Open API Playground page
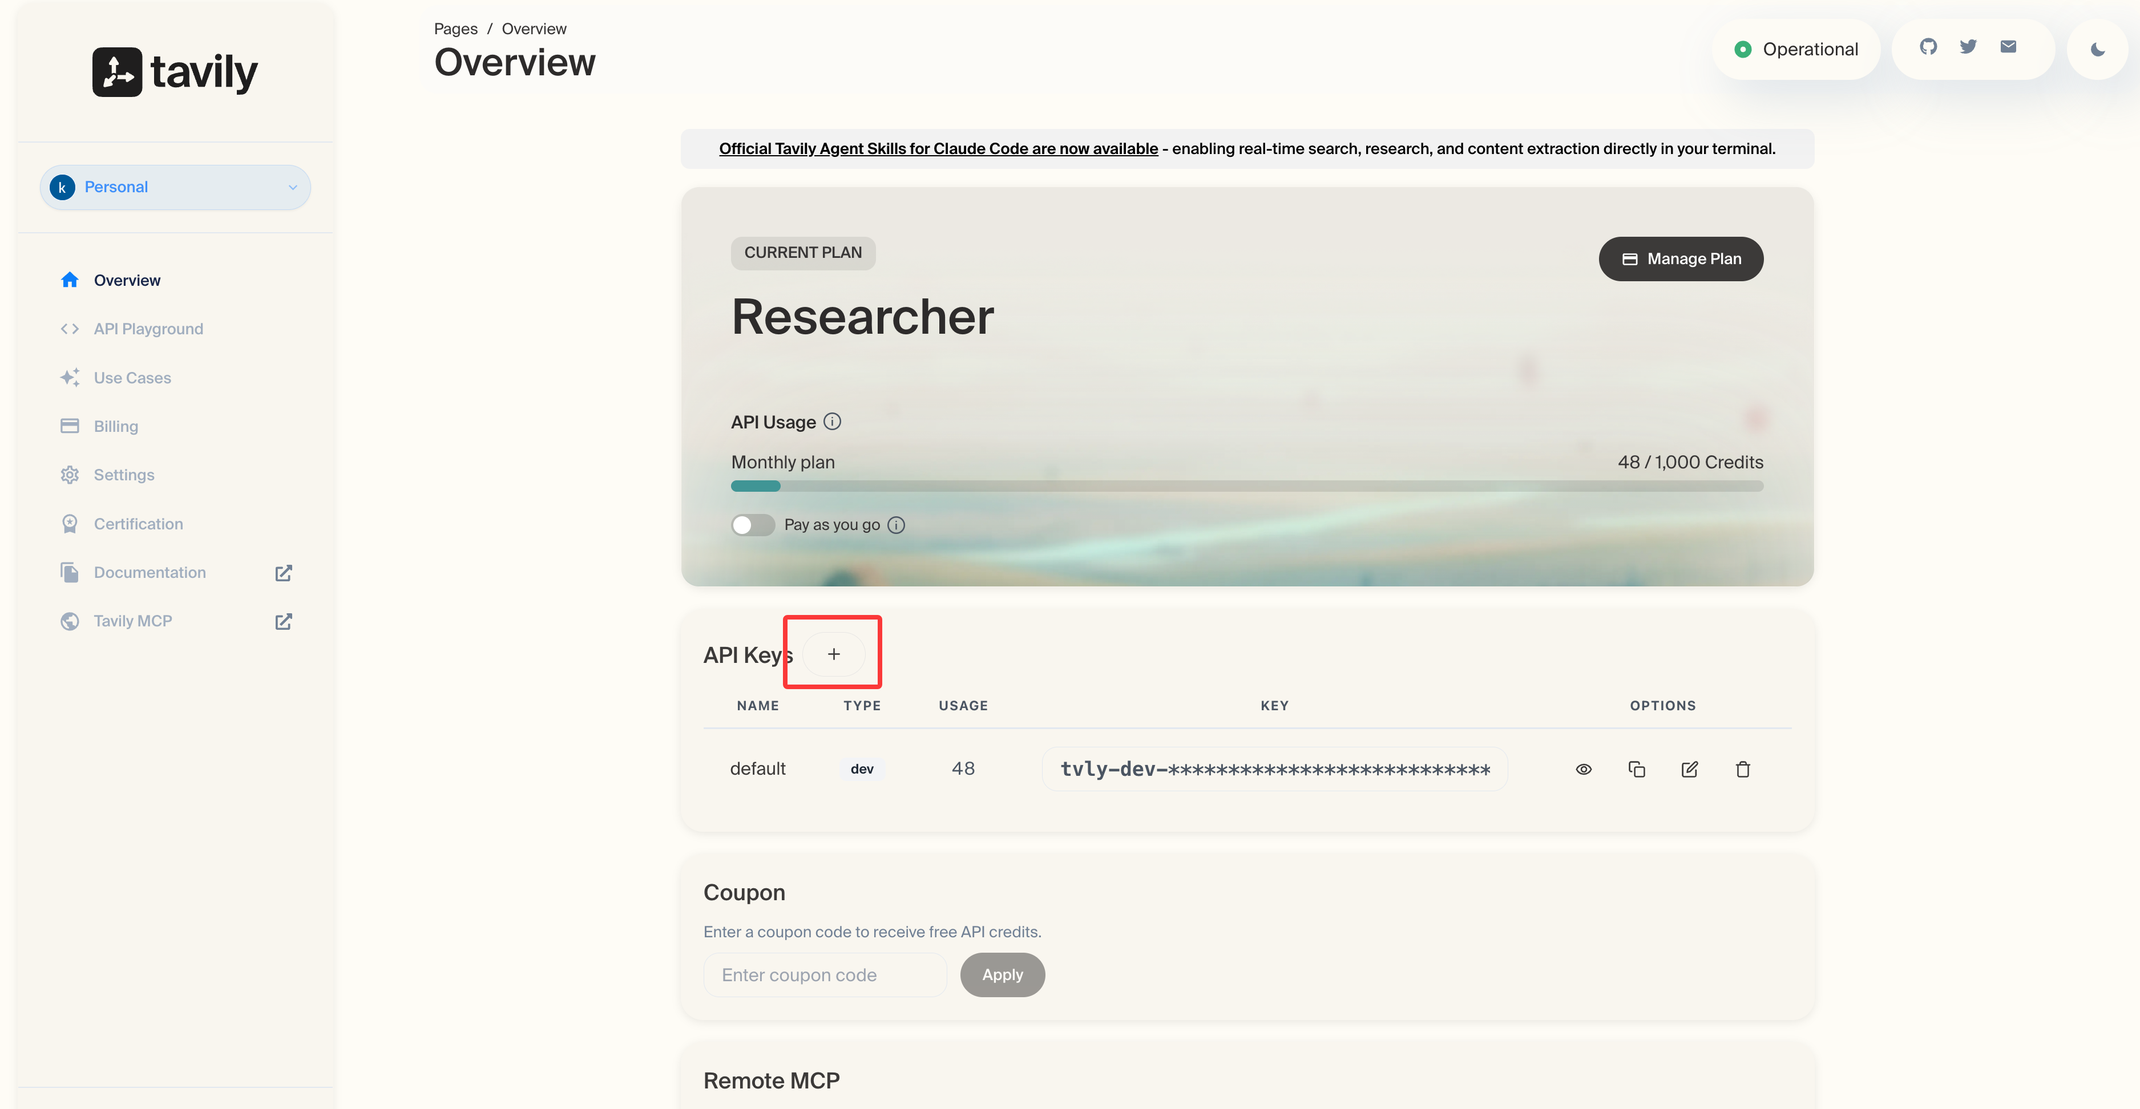This screenshot has width=2140, height=1109. (149, 329)
